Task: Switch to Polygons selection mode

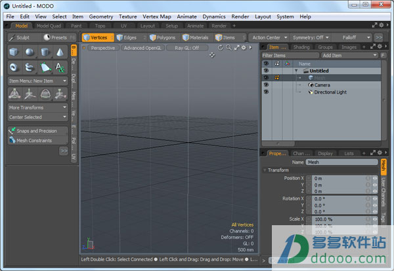Action: coord(164,37)
